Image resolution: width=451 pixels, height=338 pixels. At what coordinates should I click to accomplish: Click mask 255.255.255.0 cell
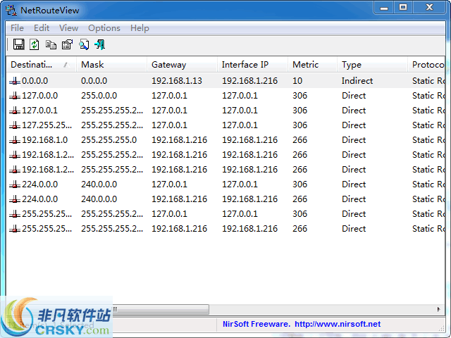[x=109, y=140]
